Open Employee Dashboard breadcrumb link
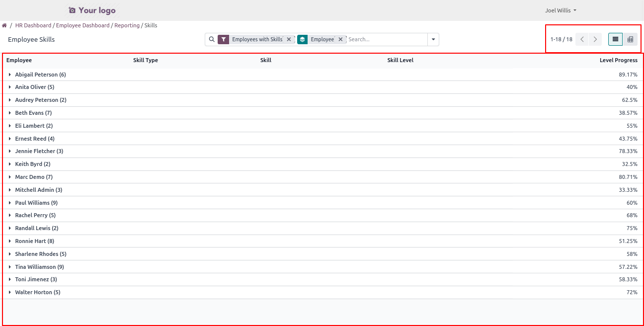The image size is (644, 326). pyautogui.click(x=82, y=25)
